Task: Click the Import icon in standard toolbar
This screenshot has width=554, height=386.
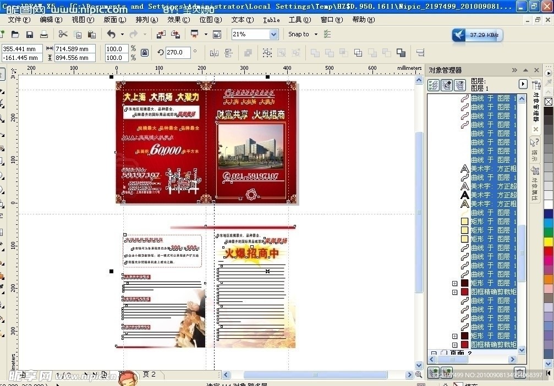Action: pos(161,35)
